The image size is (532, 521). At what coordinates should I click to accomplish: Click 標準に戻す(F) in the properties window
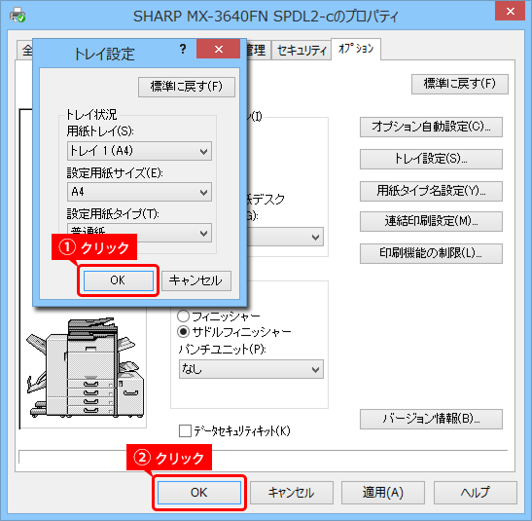click(460, 84)
